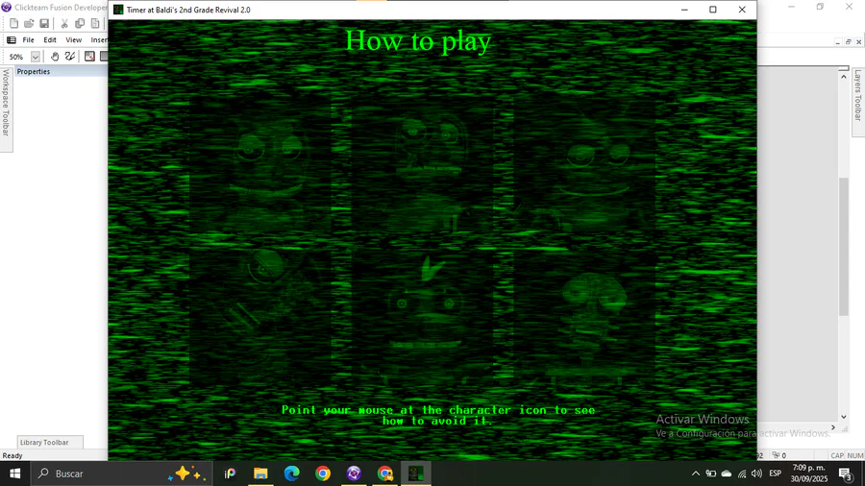Click the Open file icon in Clickteam toolbar
Screen dimensions: 865x486
(x=29, y=23)
